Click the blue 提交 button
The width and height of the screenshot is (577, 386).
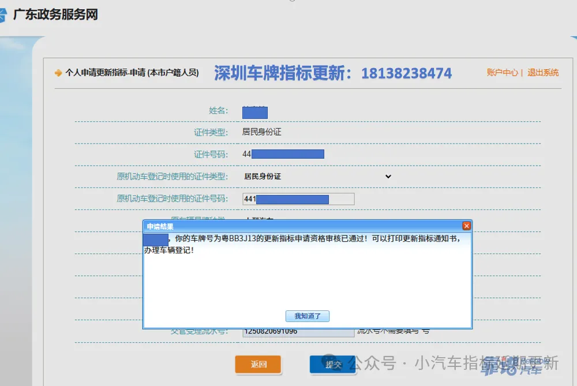332,364
